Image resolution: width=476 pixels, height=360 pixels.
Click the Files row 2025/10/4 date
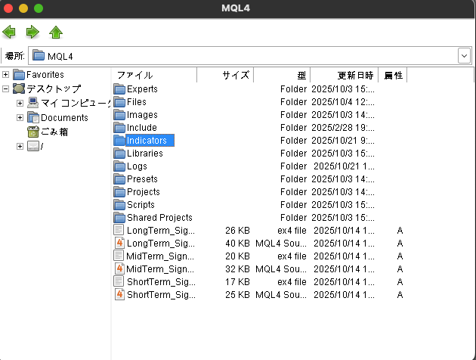[343, 102]
